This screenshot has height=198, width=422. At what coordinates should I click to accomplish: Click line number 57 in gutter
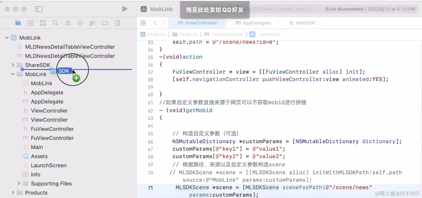(151, 72)
